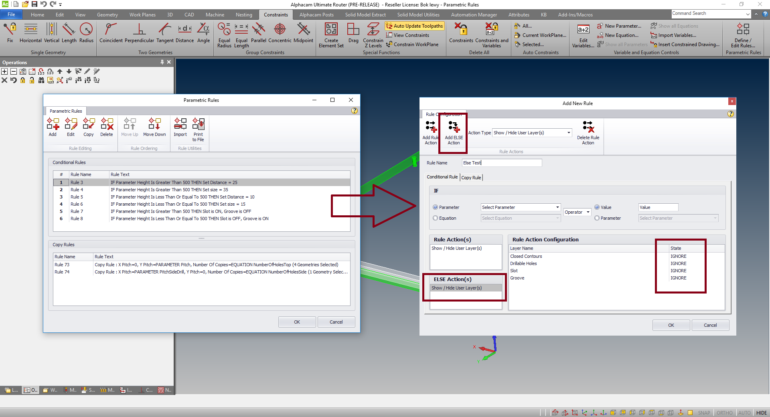Apply the Horizontal constraint
The image size is (770, 417).
coord(30,33)
